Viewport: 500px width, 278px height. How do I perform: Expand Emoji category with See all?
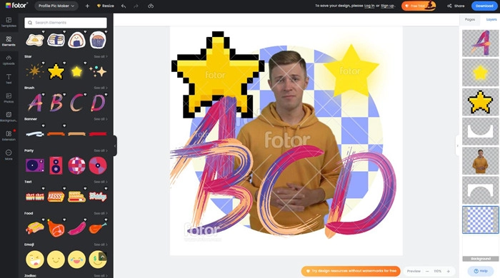click(101, 244)
